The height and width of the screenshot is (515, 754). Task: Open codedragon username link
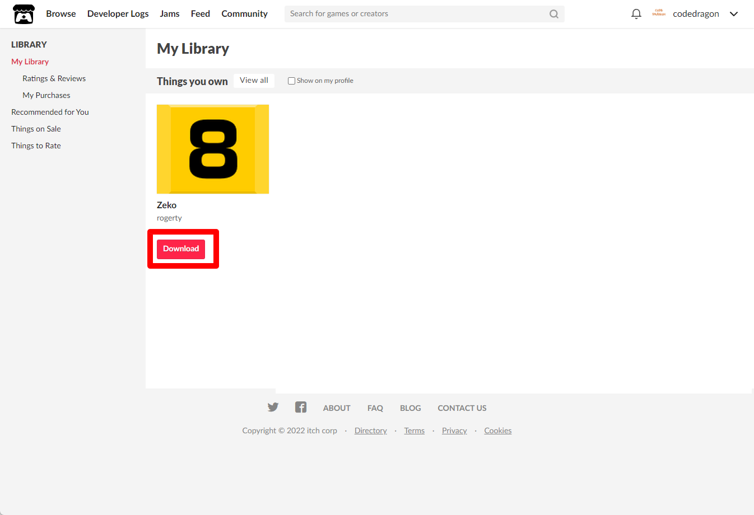tap(696, 14)
